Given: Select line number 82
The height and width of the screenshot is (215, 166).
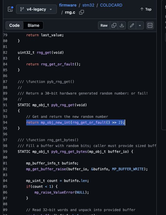Looking at the screenshot, I should pyautogui.click(x=5, y=52).
